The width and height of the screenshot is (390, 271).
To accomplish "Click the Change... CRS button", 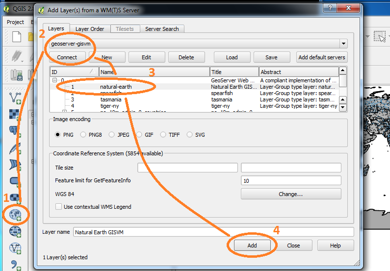I will coord(291,194).
